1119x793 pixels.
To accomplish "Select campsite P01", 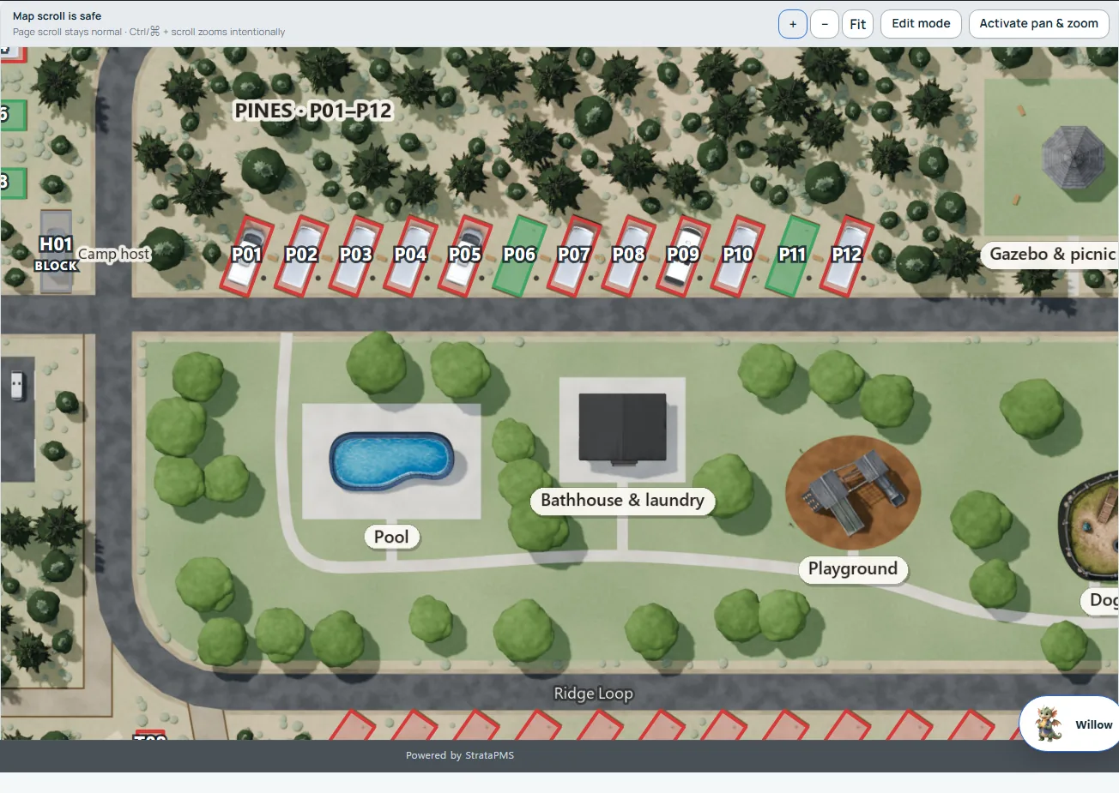I will click(x=247, y=255).
